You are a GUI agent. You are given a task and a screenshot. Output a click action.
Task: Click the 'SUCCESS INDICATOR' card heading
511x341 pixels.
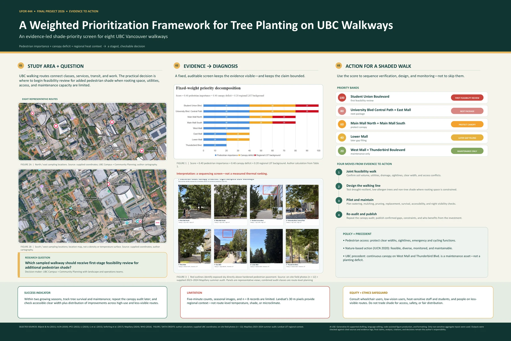[x=37, y=293]
